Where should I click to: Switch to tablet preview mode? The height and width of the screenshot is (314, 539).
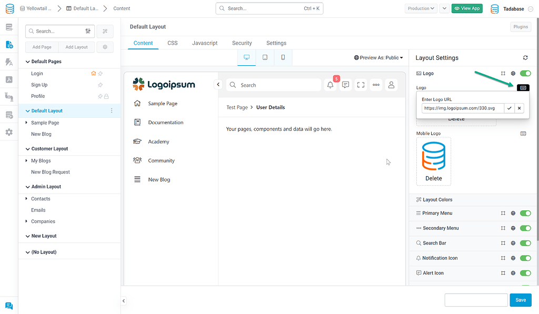point(265,57)
